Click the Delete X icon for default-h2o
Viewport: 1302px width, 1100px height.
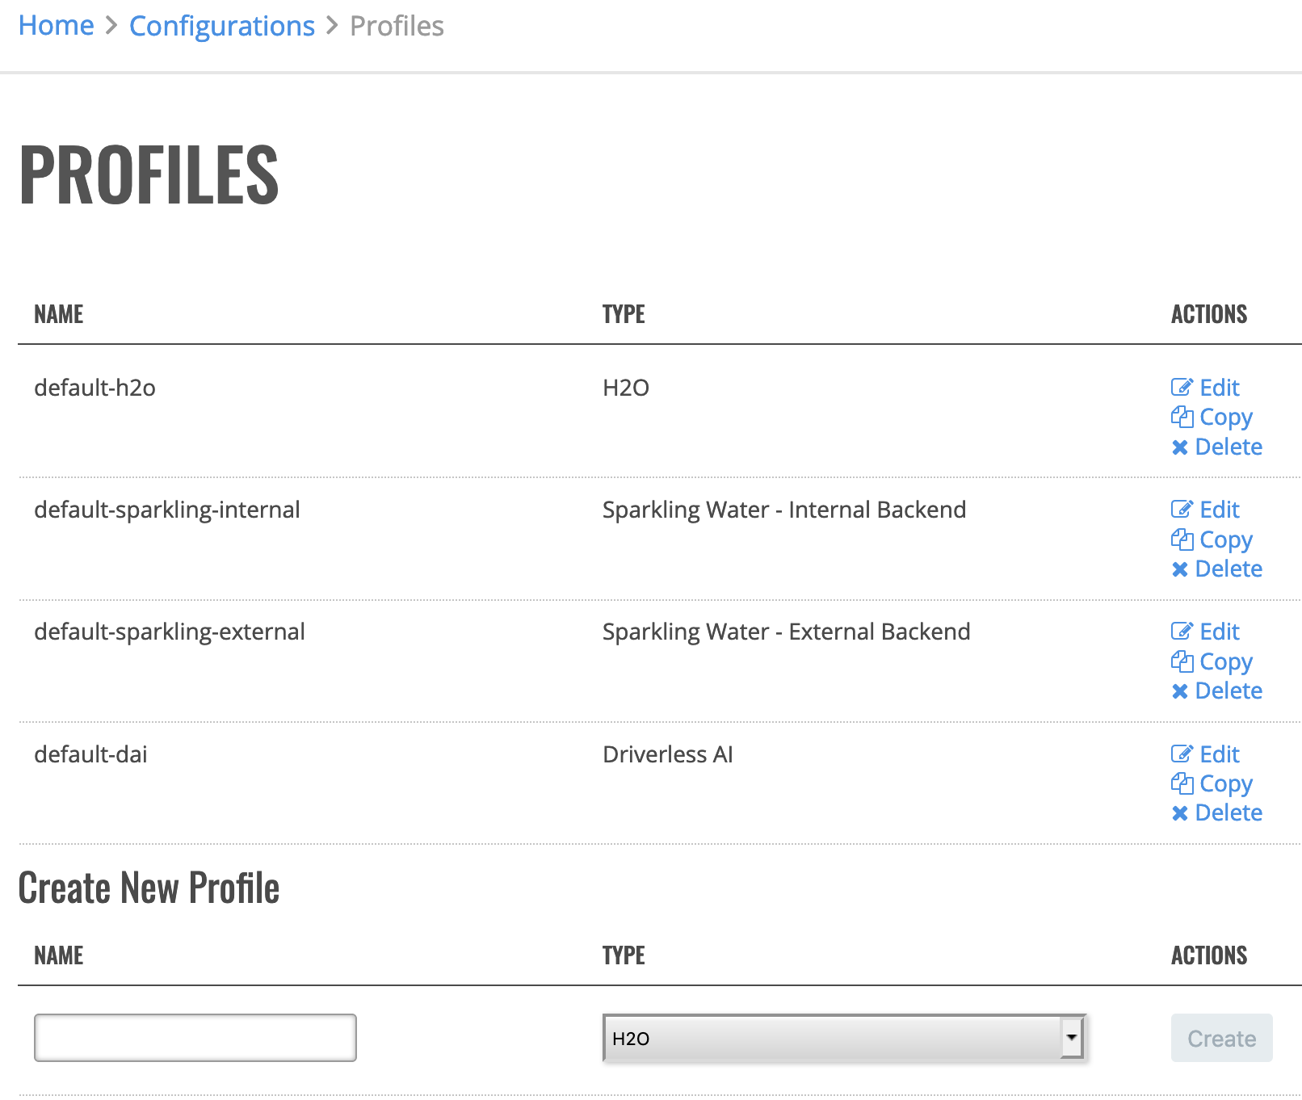coord(1180,447)
